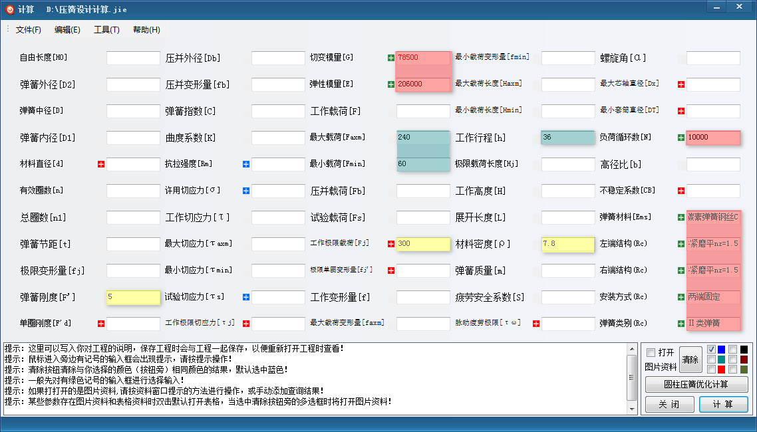
Task: Click the green plus icon beside 弹簧材料[Ems]
Action: pyautogui.click(x=681, y=217)
